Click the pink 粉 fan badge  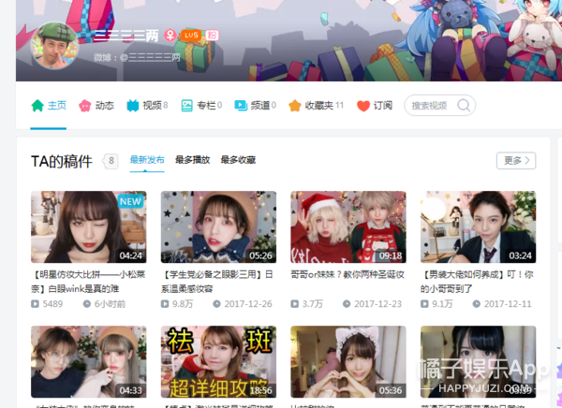(x=212, y=36)
